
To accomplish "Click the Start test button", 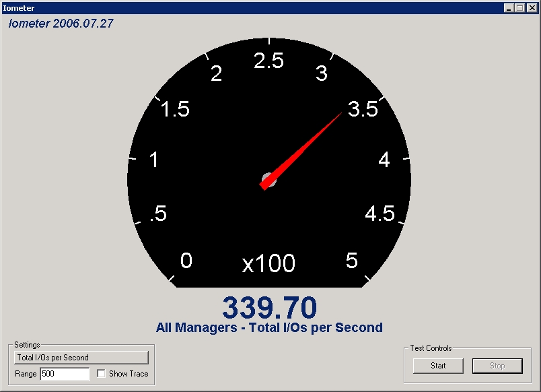I will pyautogui.click(x=438, y=366).
